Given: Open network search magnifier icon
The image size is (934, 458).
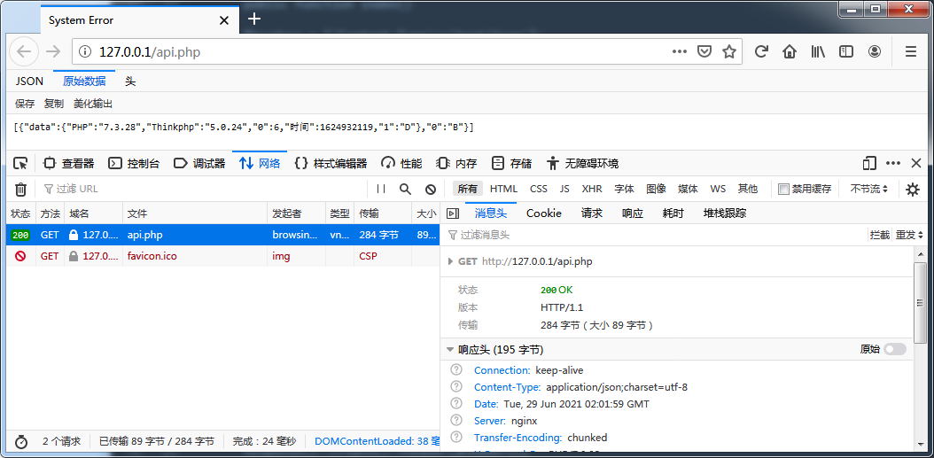Looking at the screenshot, I should 406,189.
